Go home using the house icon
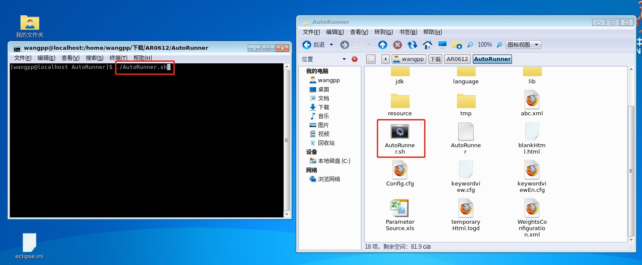This screenshot has height=265, width=642. tap(427, 45)
